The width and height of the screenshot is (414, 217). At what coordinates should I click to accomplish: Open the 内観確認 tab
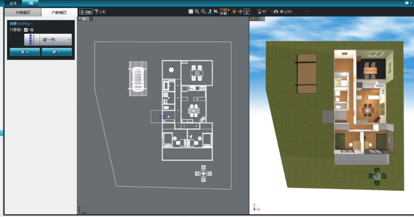click(59, 13)
